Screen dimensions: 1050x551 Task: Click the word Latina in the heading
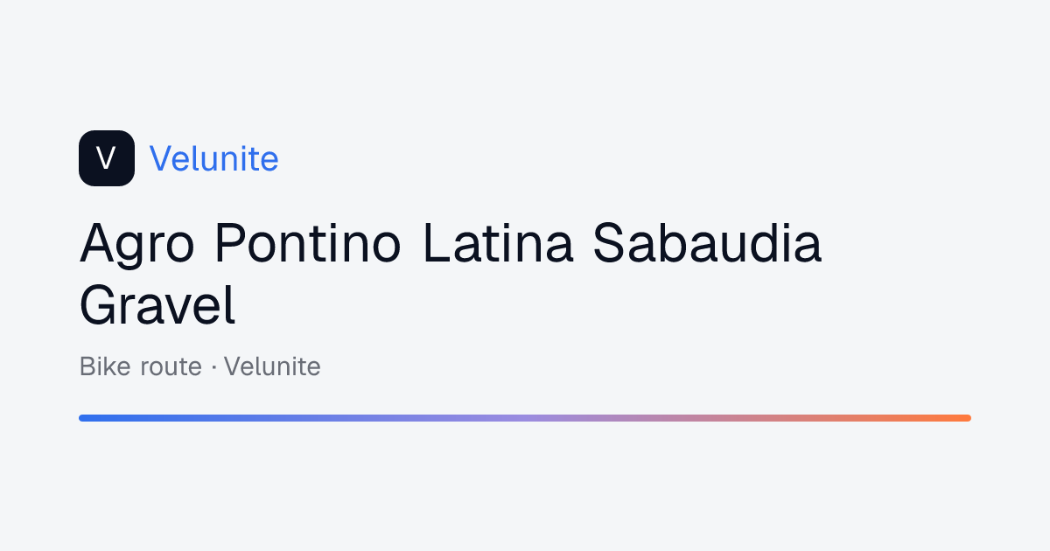[x=498, y=244]
